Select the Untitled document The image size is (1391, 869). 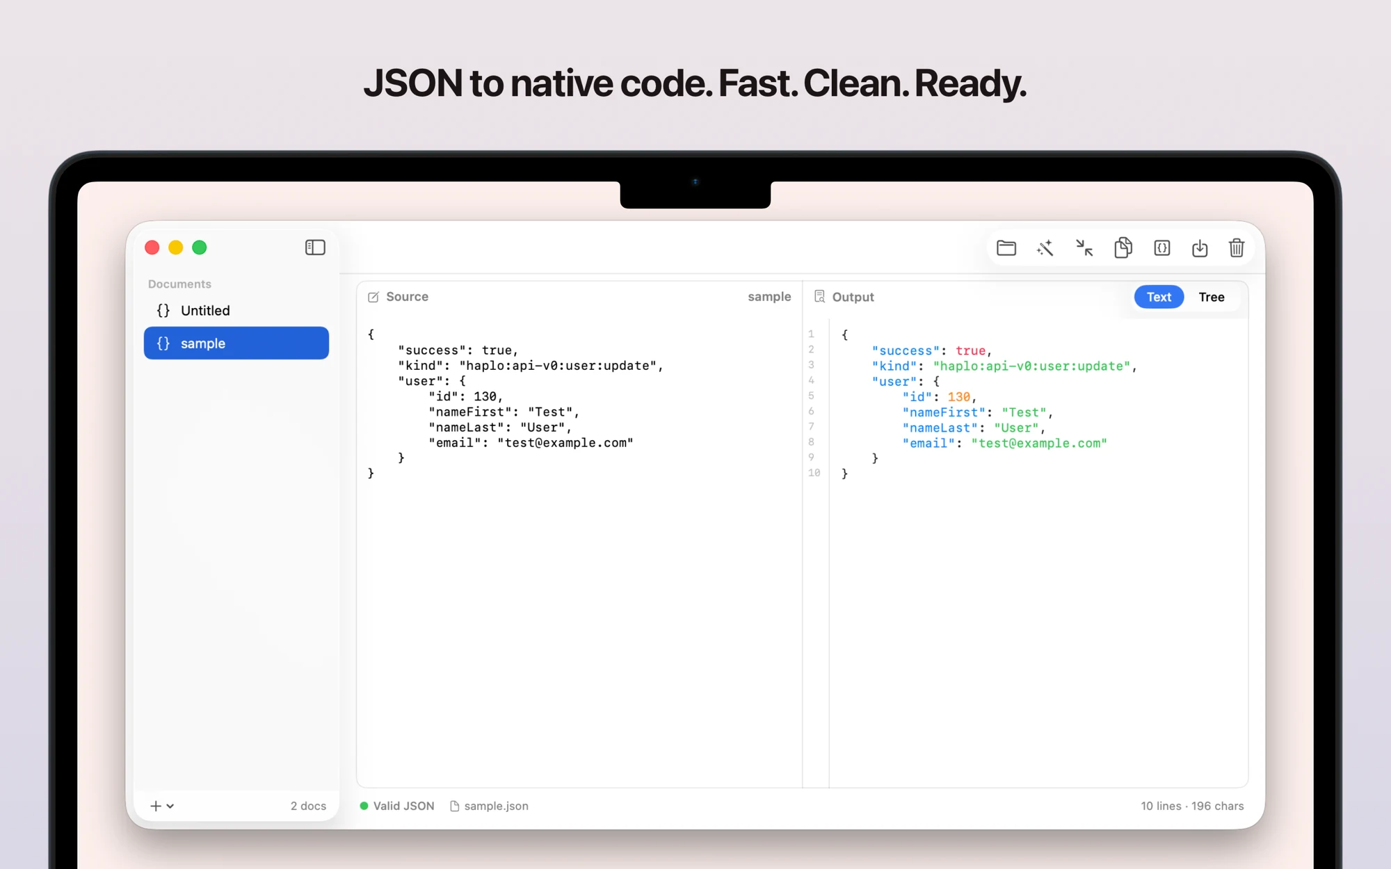pyautogui.click(x=236, y=311)
